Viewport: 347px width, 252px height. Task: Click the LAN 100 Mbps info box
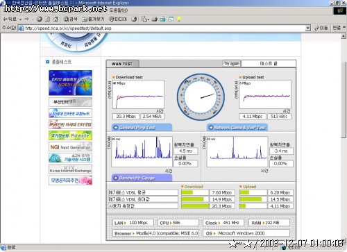coord(133,223)
